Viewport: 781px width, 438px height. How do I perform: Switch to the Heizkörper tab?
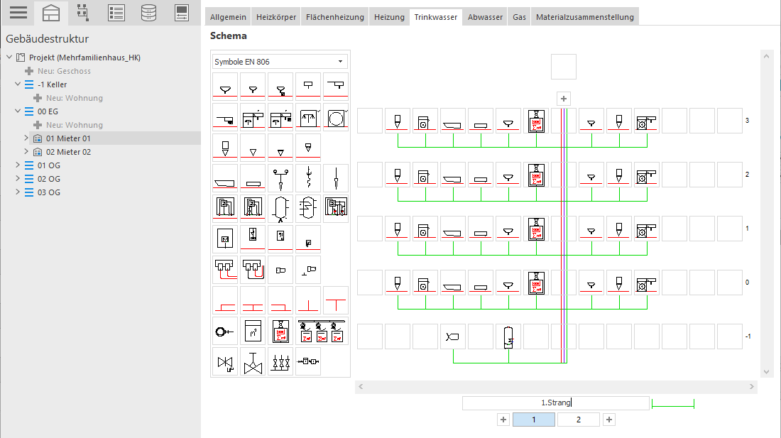pyautogui.click(x=276, y=17)
